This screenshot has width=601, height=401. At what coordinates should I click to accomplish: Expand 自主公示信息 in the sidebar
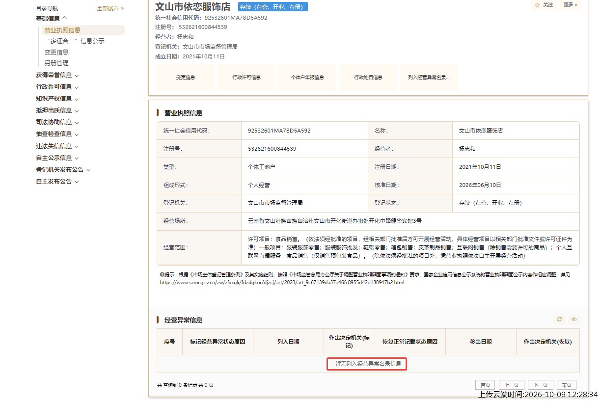coord(57,158)
